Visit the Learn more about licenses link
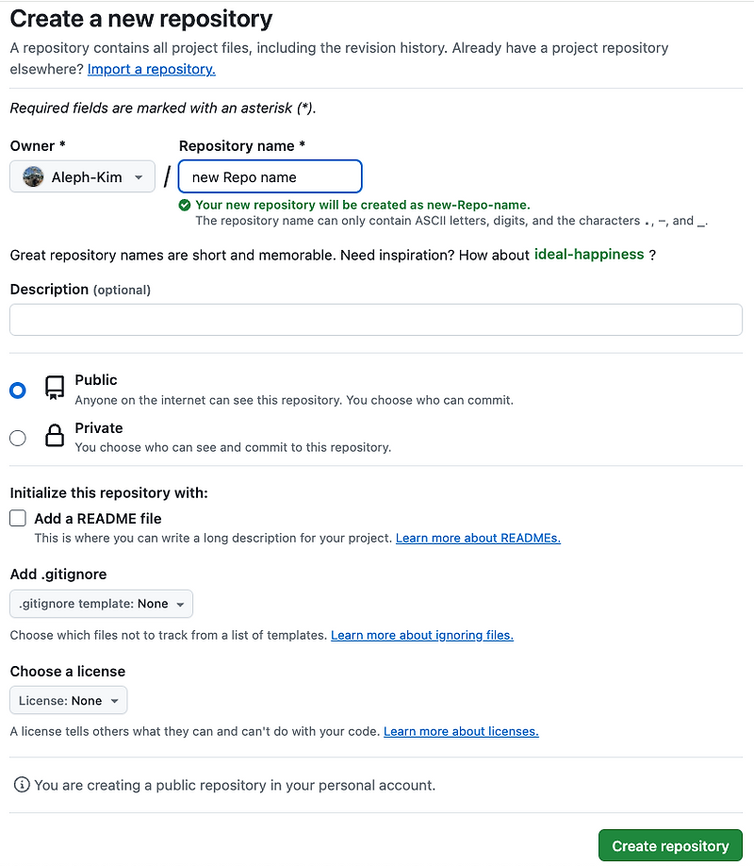This screenshot has width=754, height=866. coord(461,731)
